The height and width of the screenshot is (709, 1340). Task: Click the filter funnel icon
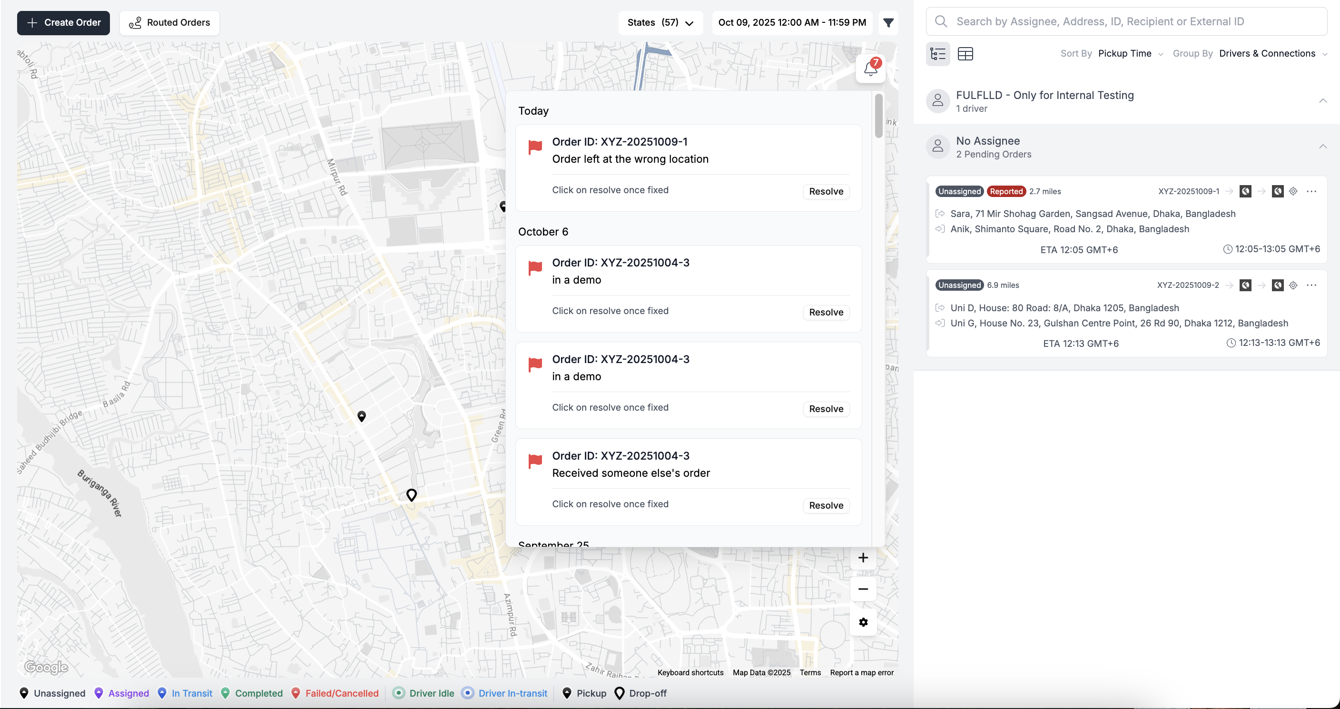click(x=888, y=23)
